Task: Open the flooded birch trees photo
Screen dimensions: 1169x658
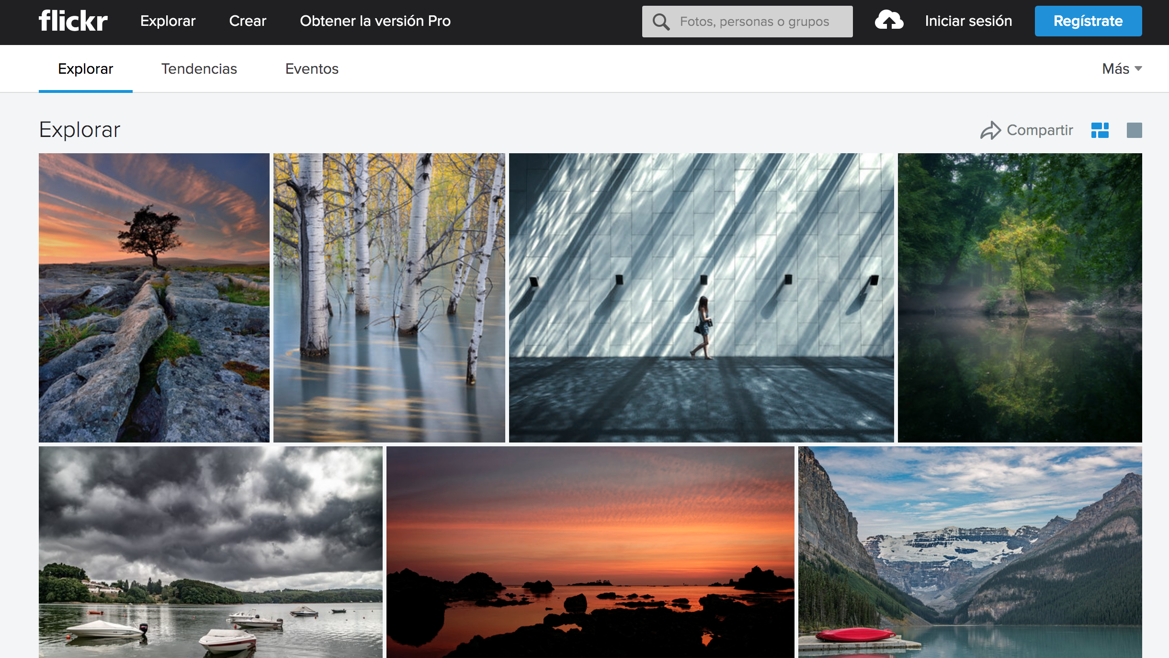Action: (389, 297)
